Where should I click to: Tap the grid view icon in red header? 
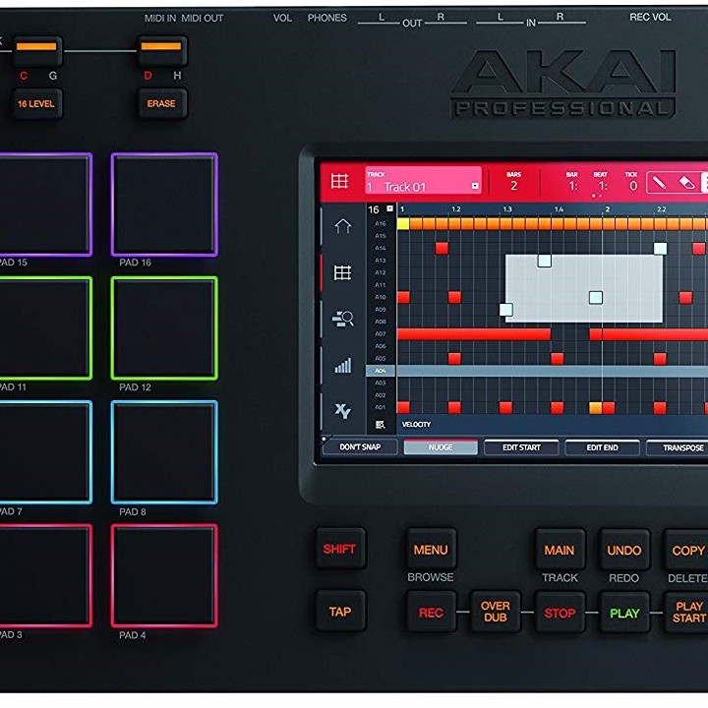click(x=339, y=182)
